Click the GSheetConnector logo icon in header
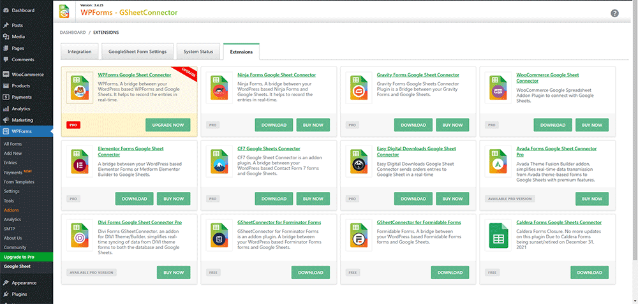The height and width of the screenshot is (304, 638). tap(64, 11)
